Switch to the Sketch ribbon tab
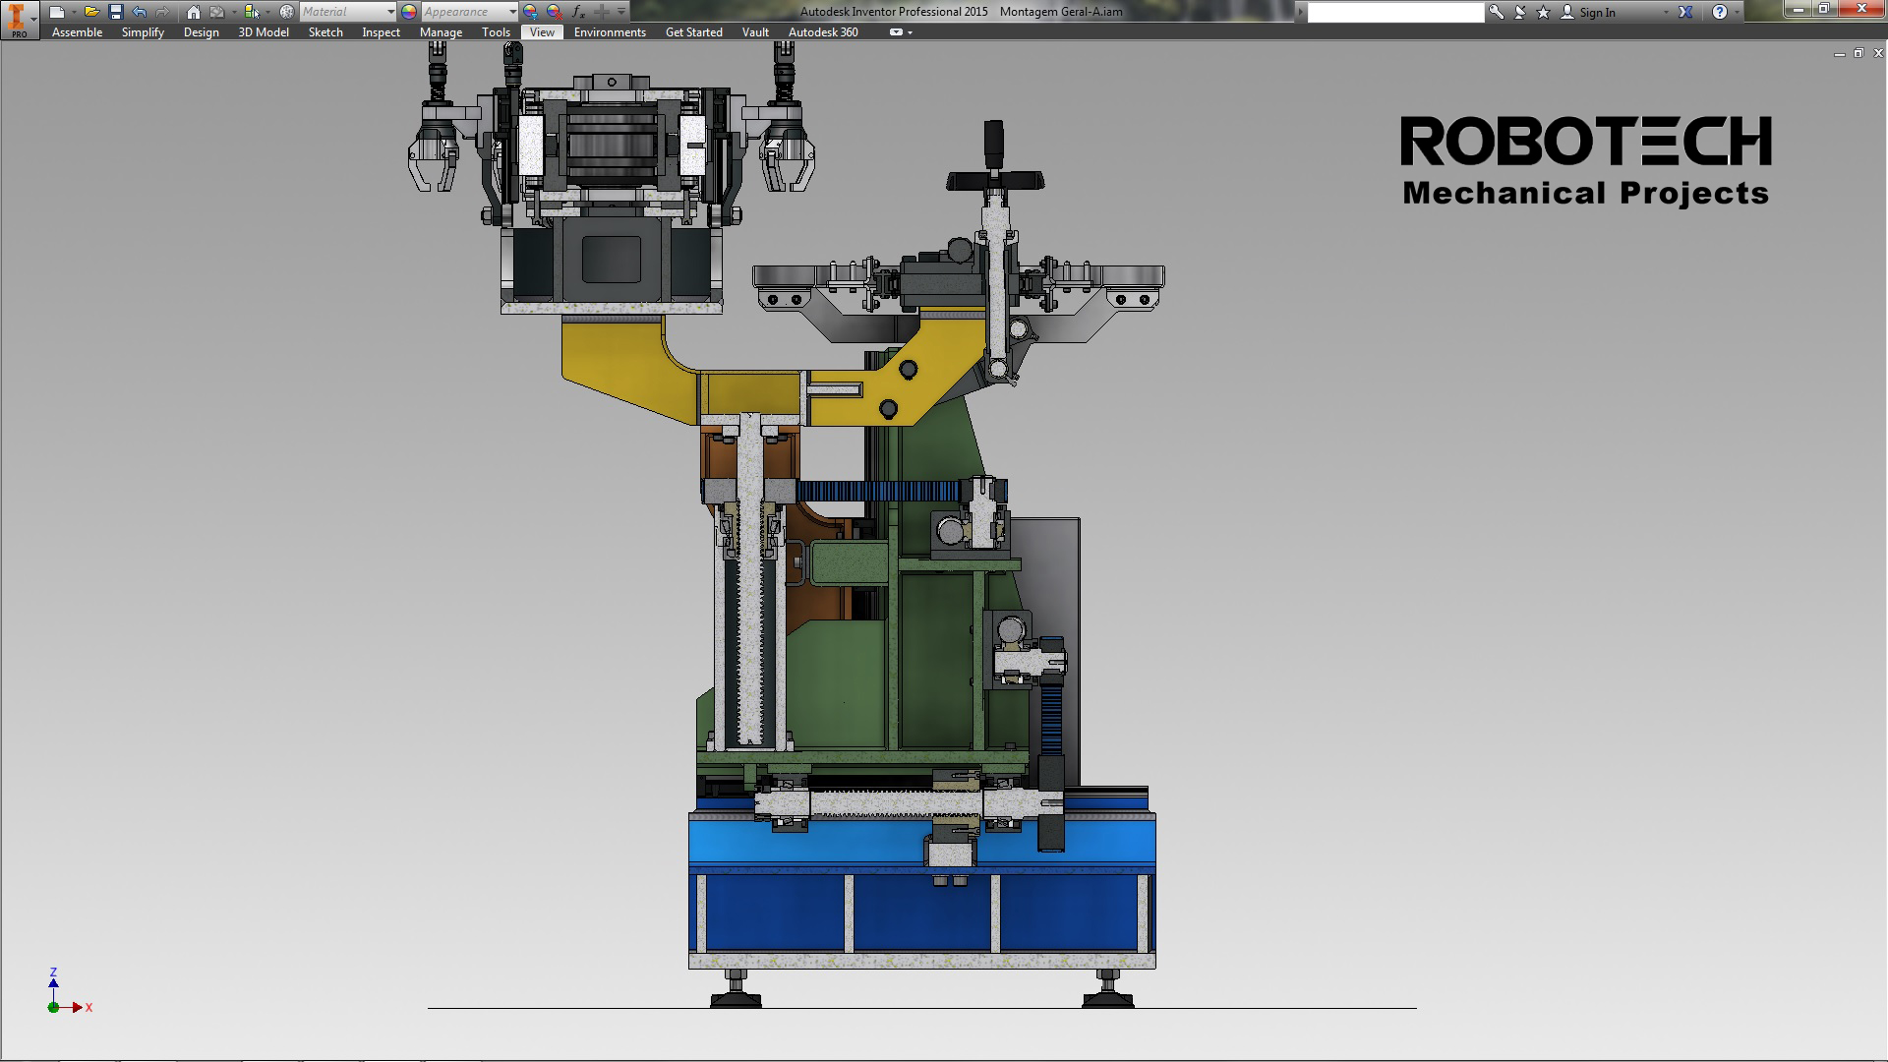This screenshot has width=1888, height=1062. click(325, 32)
